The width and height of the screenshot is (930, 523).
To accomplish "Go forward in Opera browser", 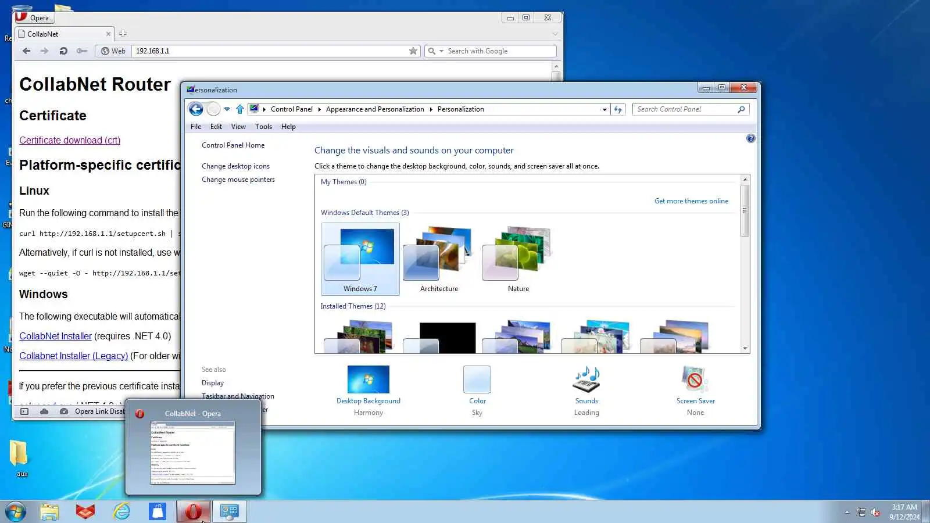I will point(44,51).
